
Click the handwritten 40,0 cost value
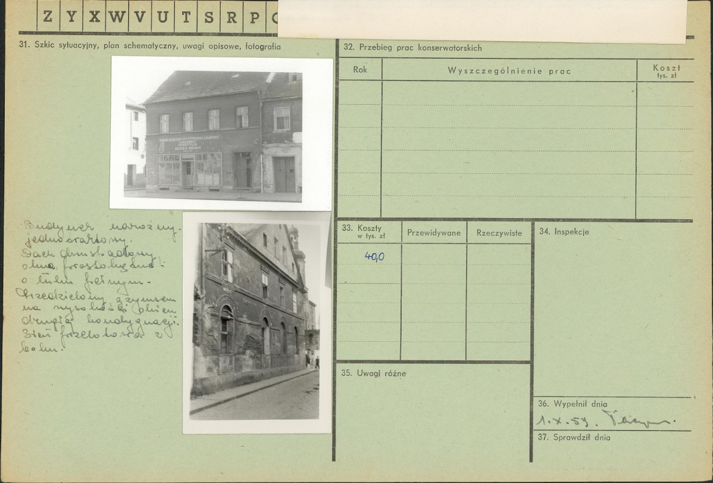pyautogui.click(x=374, y=257)
